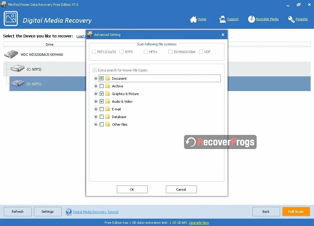Check the E-mail checkbox

(102, 109)
